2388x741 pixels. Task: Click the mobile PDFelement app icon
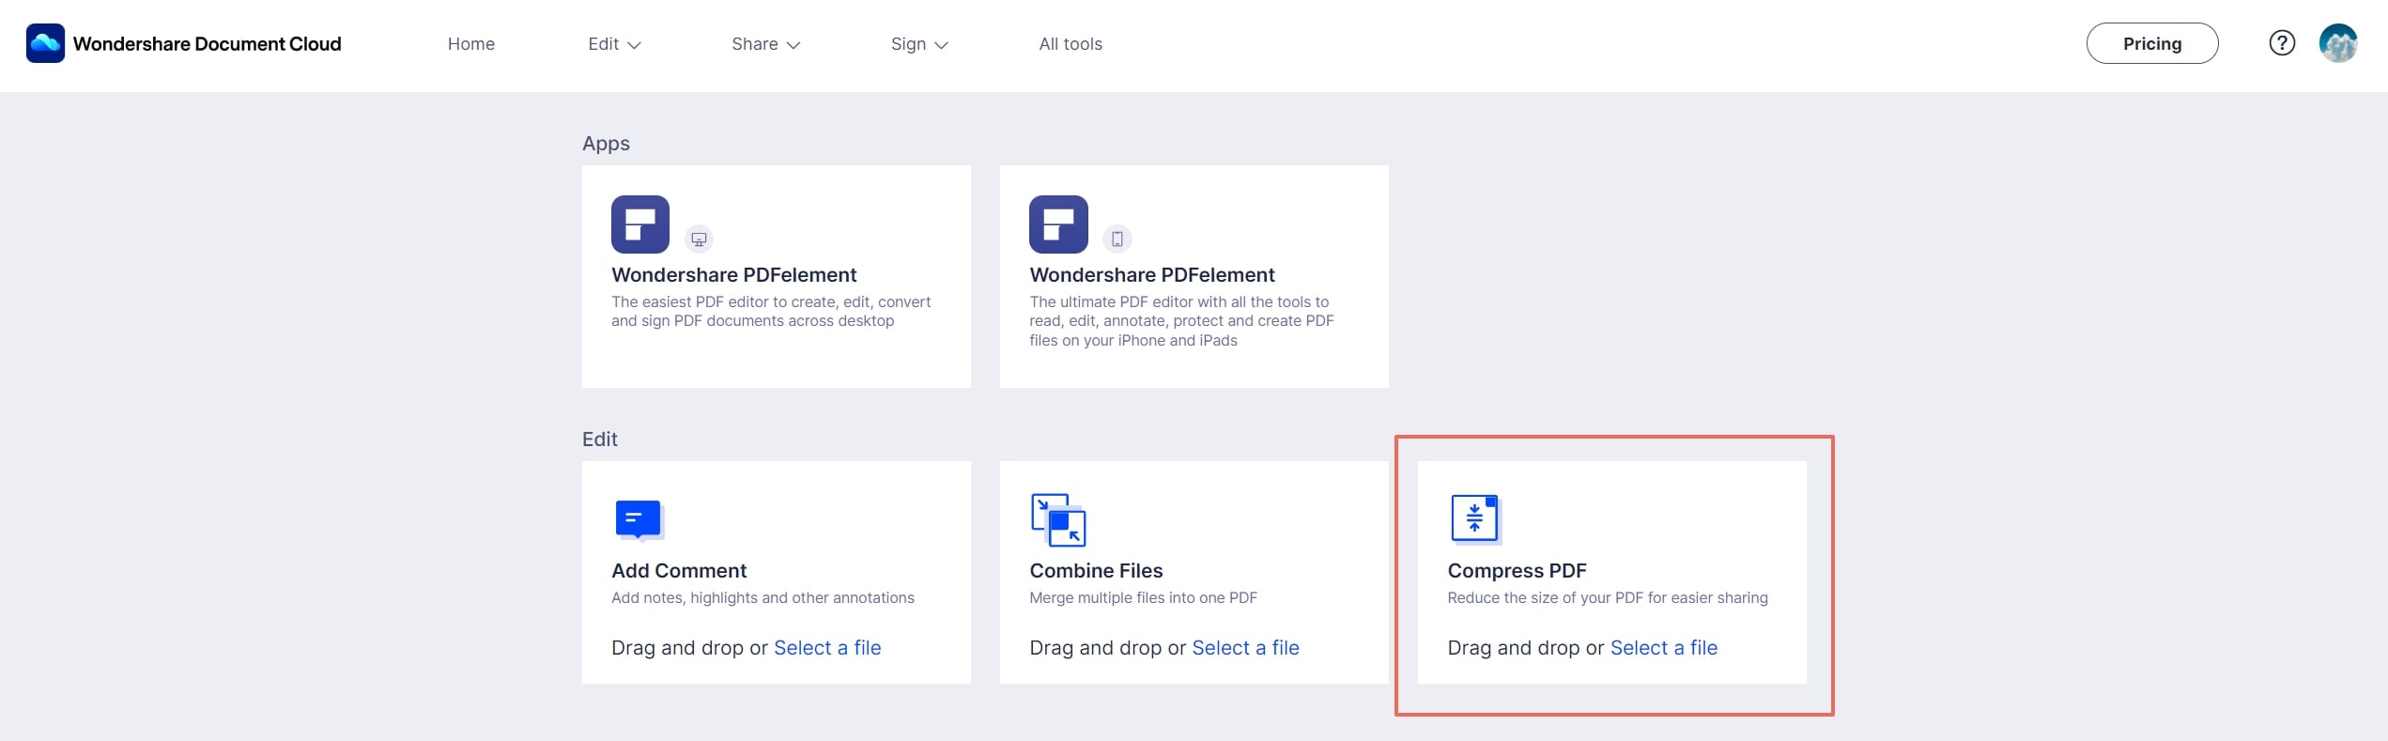(1058, 224)
